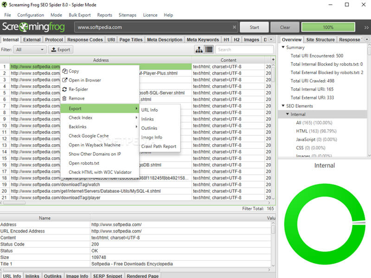Select Check HTML with W3C Validator
This screenshot has height=278, width=371.
100,172
